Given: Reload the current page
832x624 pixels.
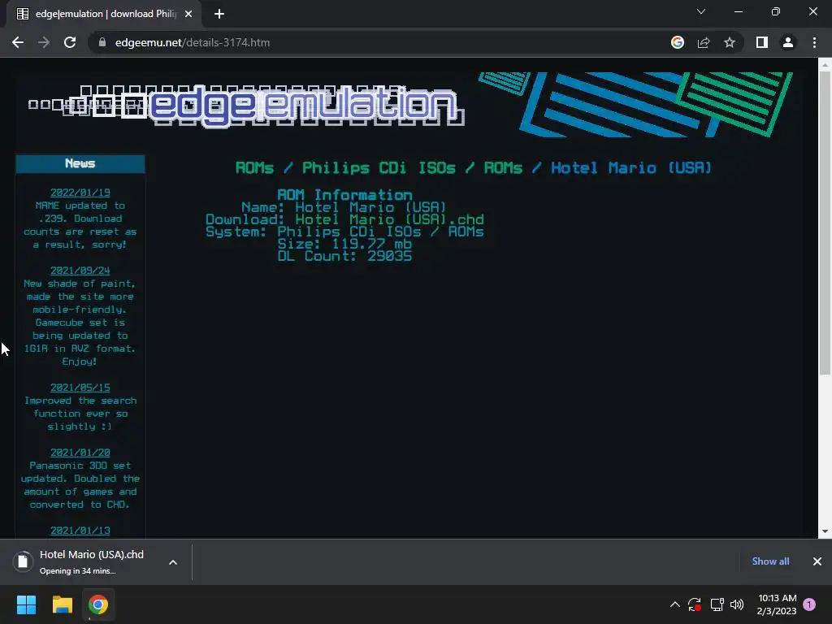Looking at the screenshot, I should coord(70,42).
